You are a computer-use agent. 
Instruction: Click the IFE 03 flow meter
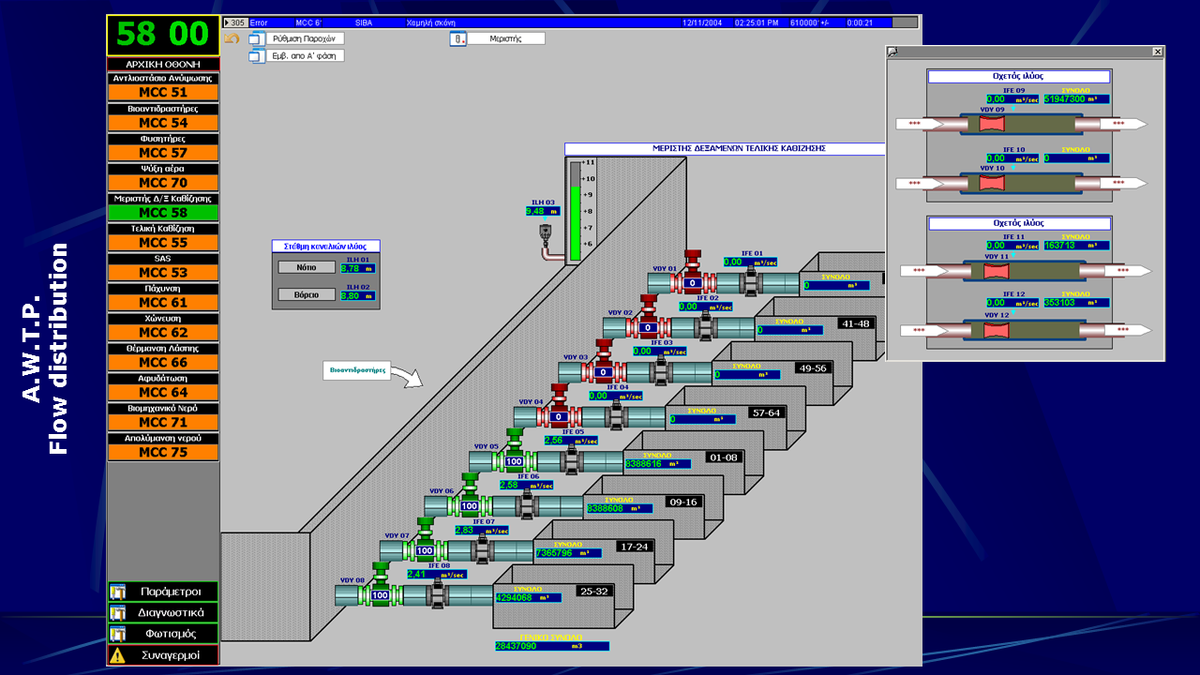[662, 371]
